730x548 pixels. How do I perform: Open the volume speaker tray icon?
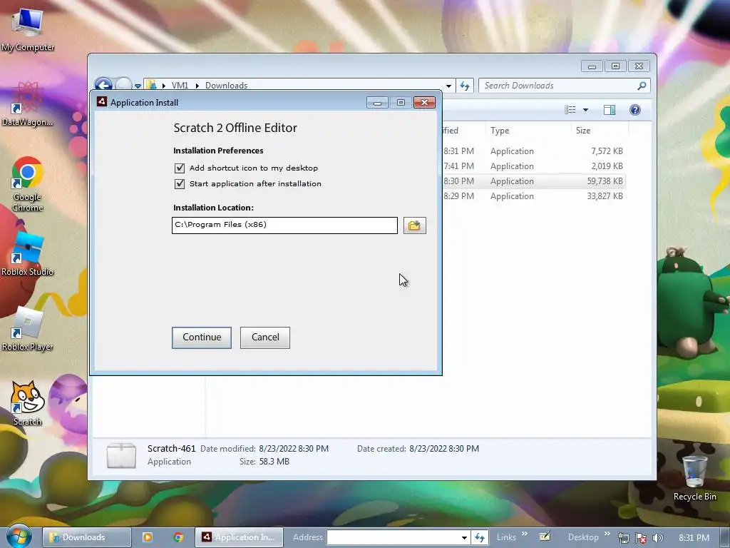(657, 538)
